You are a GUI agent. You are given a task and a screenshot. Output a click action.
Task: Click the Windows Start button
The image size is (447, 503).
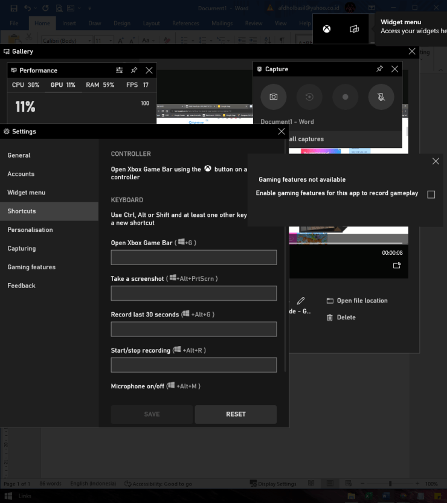[x=8, y=496]
